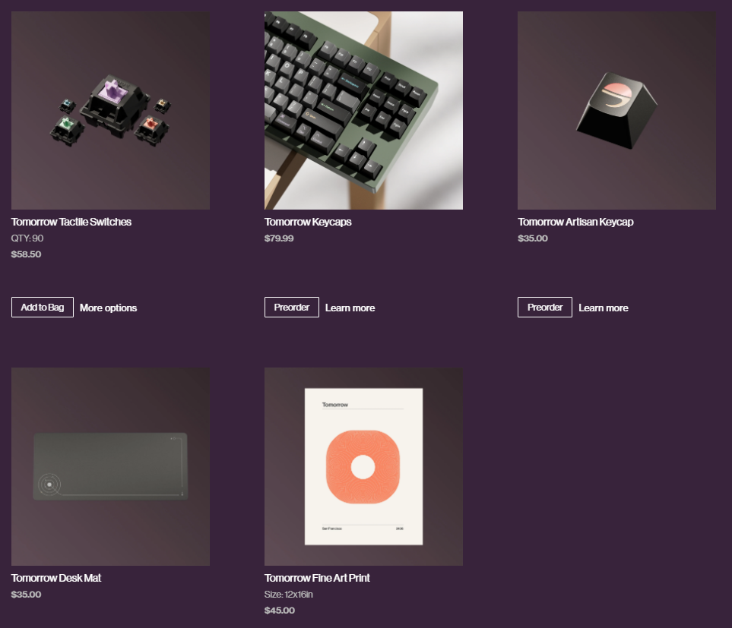Click Learn more for Tomorrow Keycaps
Screen dimensions: 732x628
coord(350,308)
